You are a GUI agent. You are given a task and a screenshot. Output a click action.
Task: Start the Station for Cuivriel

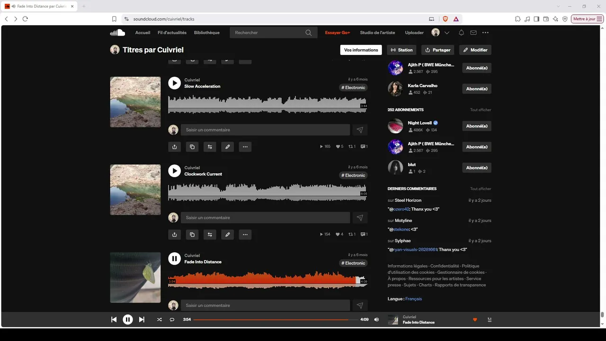(401, 50)
